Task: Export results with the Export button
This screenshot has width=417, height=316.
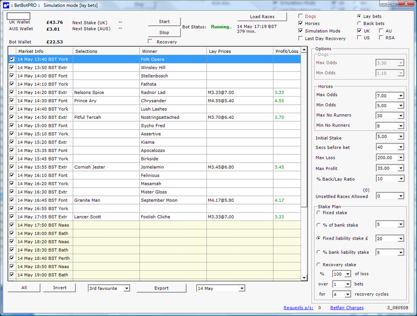Action: (x=161, y=288)
